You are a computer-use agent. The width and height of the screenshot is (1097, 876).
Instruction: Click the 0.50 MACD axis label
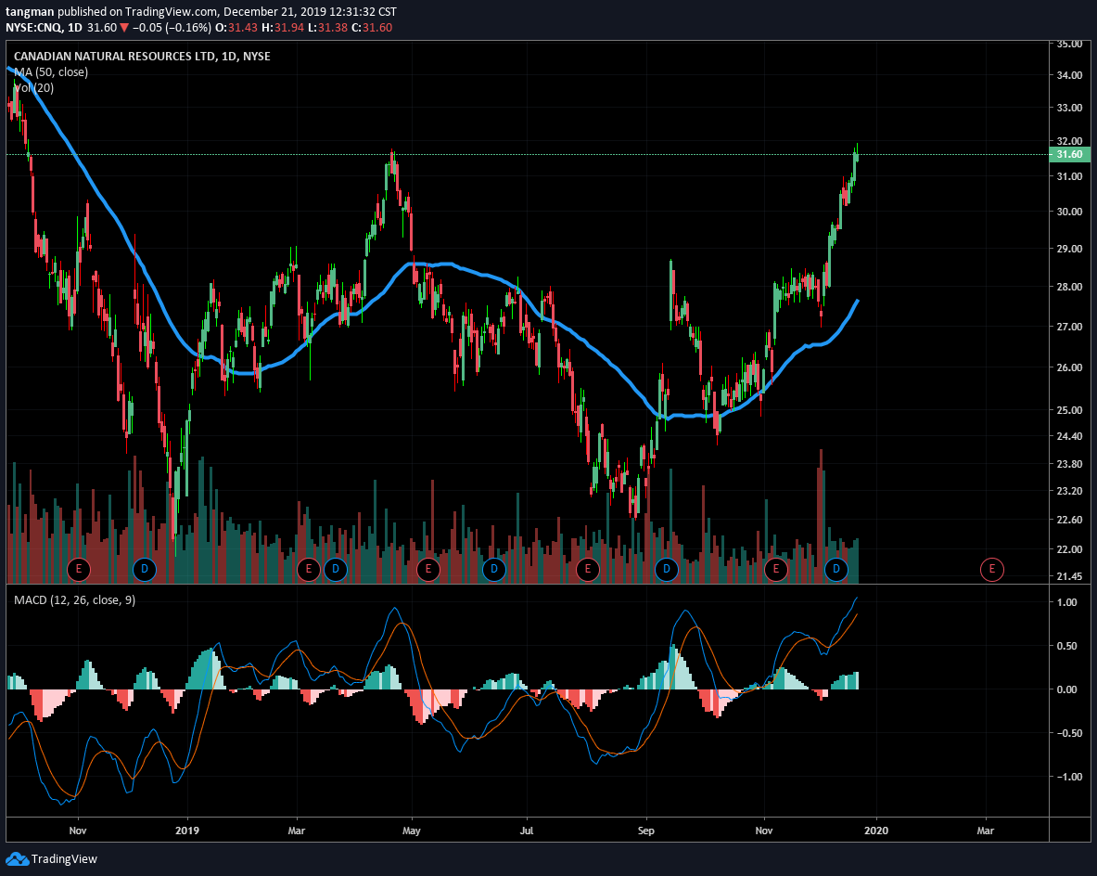1067,646
